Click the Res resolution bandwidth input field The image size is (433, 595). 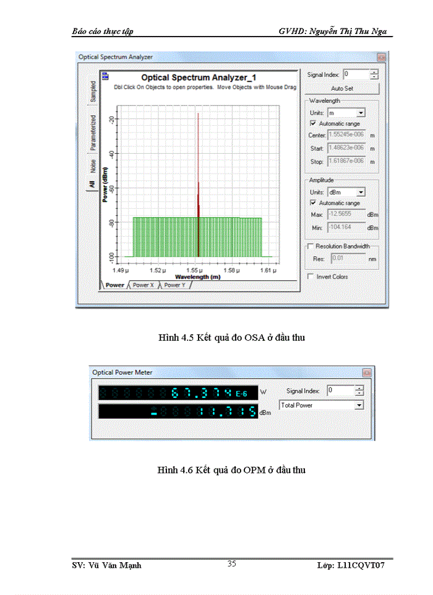point(346,258)
